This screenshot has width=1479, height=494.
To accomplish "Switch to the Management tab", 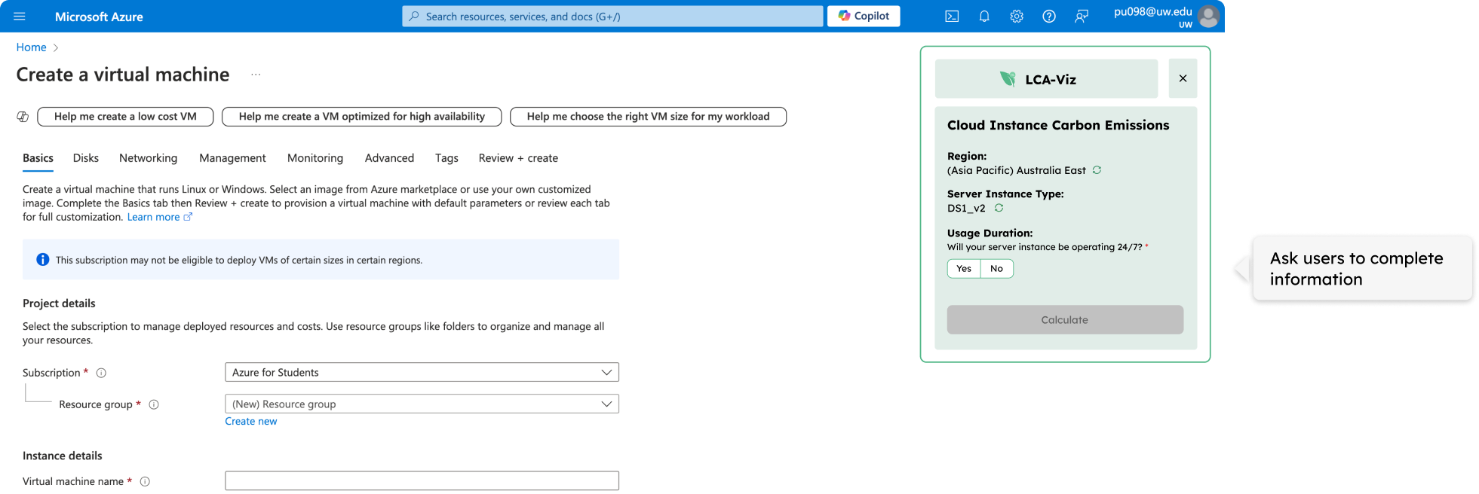I will (232, 158).
